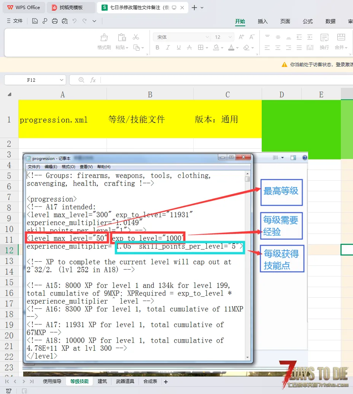Open the Name Box dropdown arrow
Image resolution: width=353 pixels, height=394 pixels.
[x=62, y=80]
